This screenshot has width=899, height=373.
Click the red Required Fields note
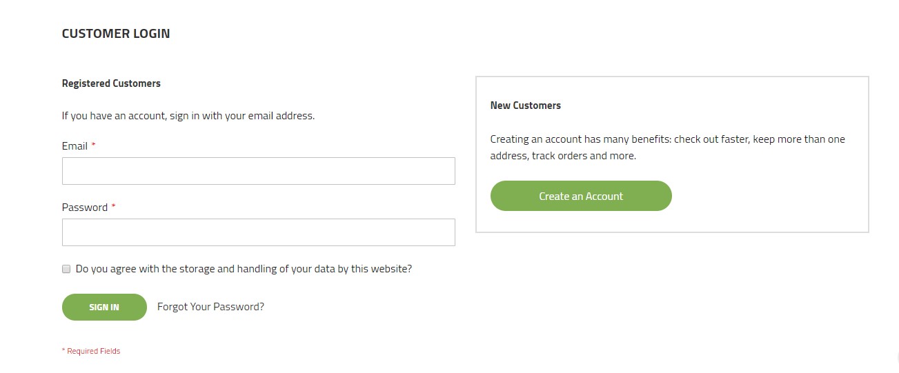91,351
